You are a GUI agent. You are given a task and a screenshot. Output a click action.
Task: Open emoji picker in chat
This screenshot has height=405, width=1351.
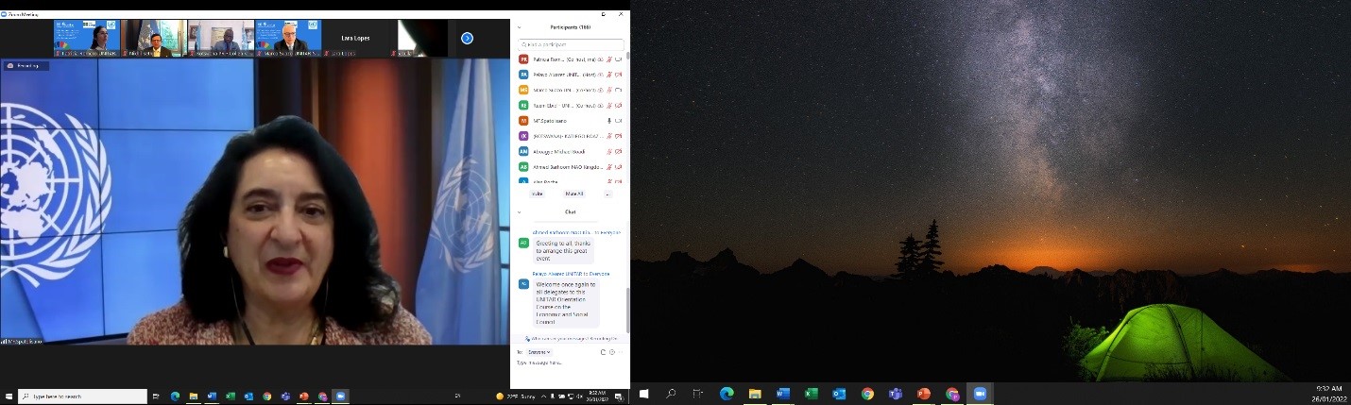(612, 352)
